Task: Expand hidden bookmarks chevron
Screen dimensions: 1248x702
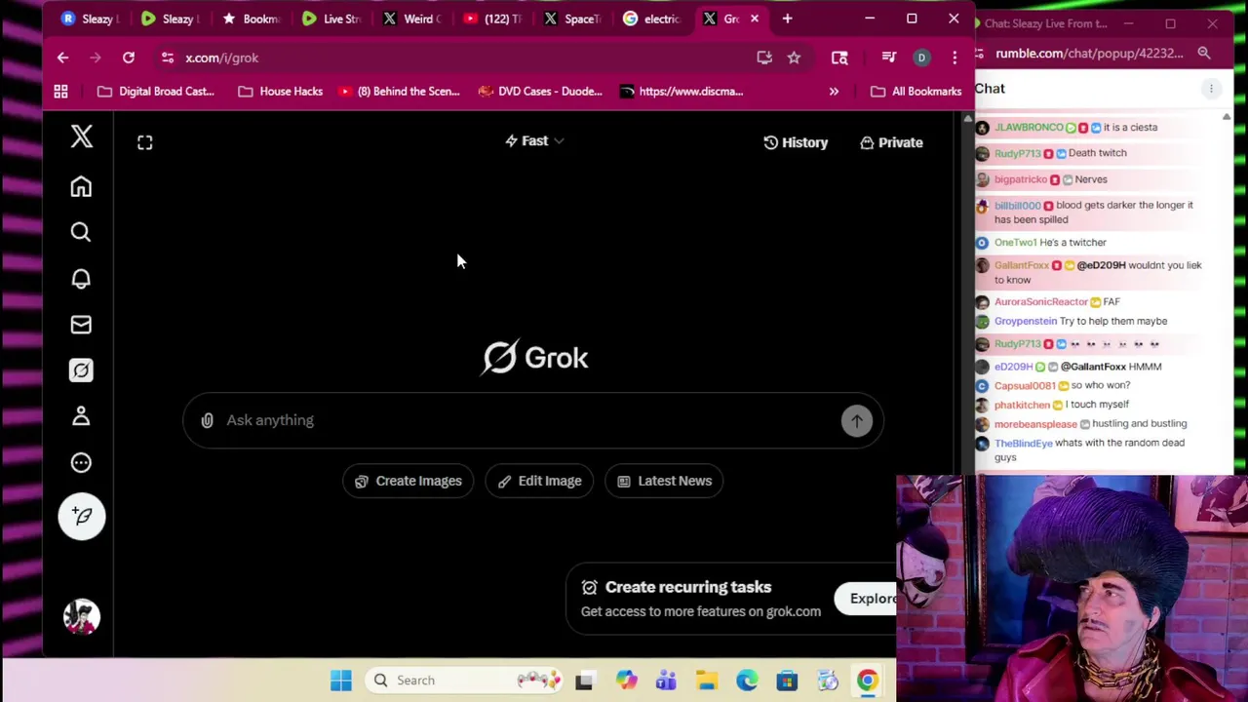Action: pyautogui.click(x=834, y=92)
